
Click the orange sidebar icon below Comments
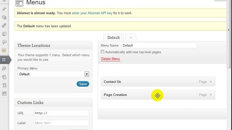pos(4,50)
